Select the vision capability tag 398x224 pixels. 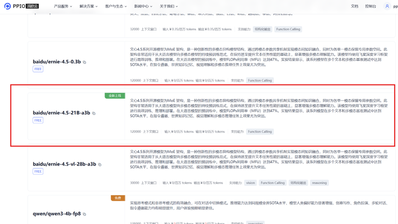click(x=250, y=183)
